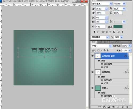Image resolution: width=133 pixels, height=109 pixels.
Task: Hide 光泽 effect on 百度经验 layer
Action: (102, 83)
